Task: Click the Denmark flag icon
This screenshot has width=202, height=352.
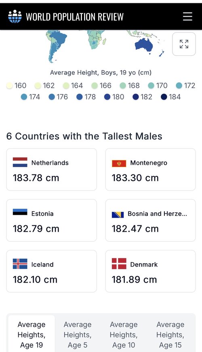Action: tap(119, 264)
